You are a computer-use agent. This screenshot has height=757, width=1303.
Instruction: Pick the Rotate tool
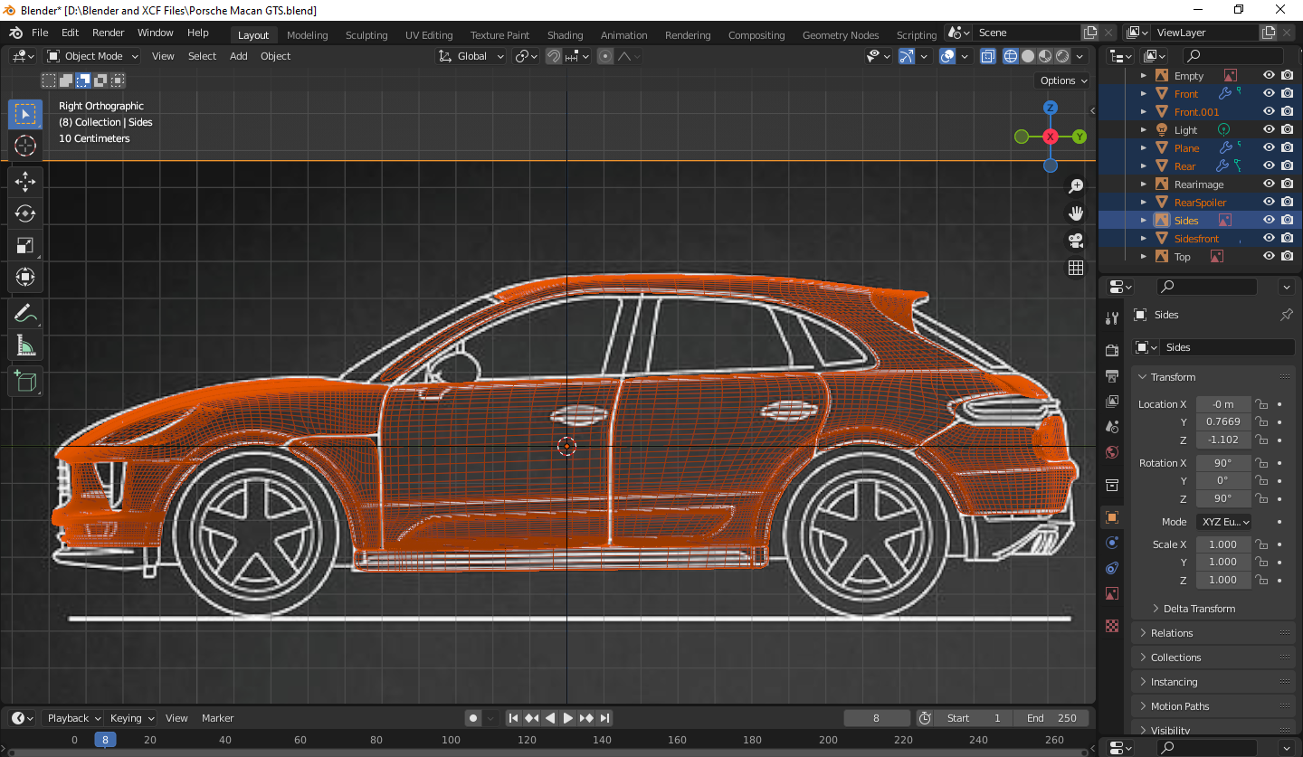tap(25, 213)
